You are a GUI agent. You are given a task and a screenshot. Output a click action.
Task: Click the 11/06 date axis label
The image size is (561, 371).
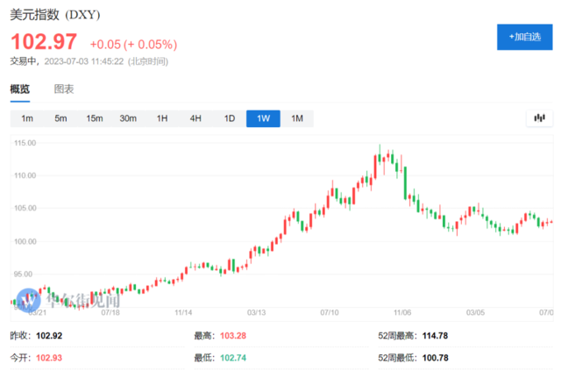[x=402, y=312]
